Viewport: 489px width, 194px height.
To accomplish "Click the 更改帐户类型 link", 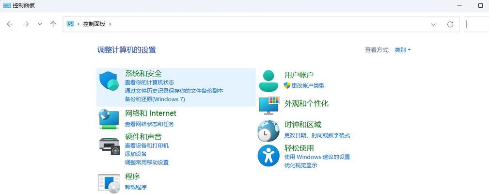I will (308, 86).
